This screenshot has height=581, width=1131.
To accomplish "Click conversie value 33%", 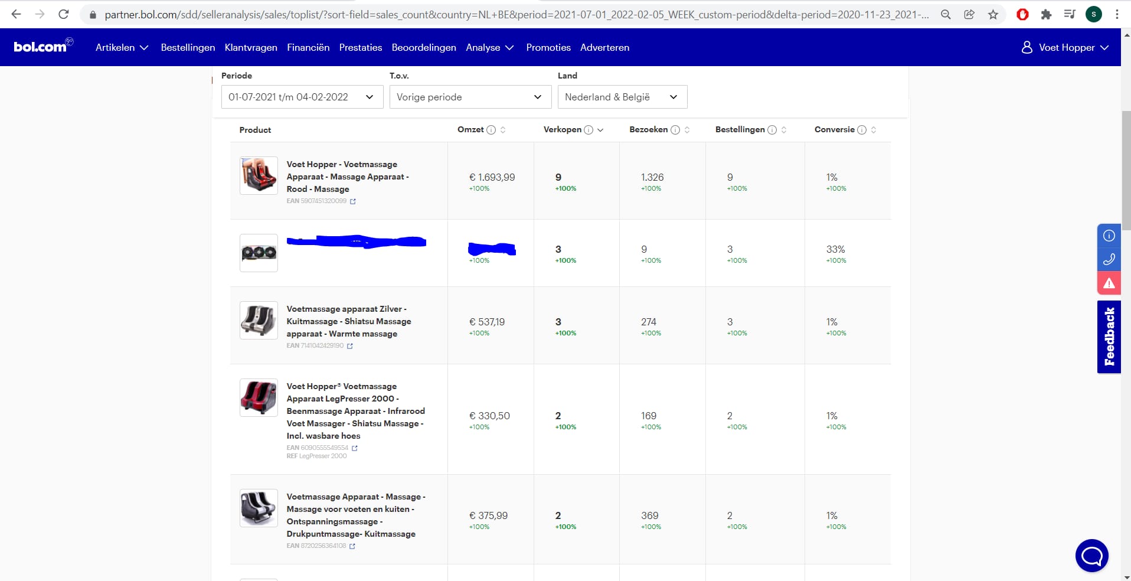I will (x=835, y=249).
